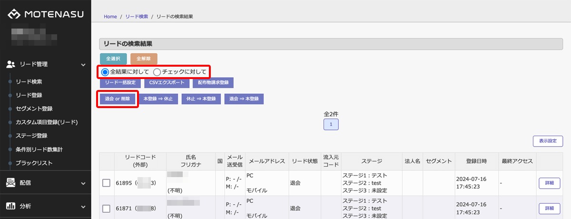Viewport: 571px width, 219px height.
Task: Select the 全結果に対して radio button
Action: coord(105,72)
